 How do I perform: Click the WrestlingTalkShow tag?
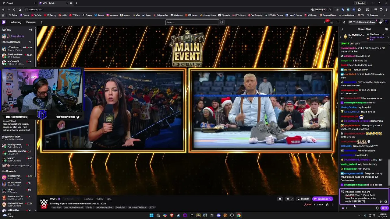click(137, 207)
